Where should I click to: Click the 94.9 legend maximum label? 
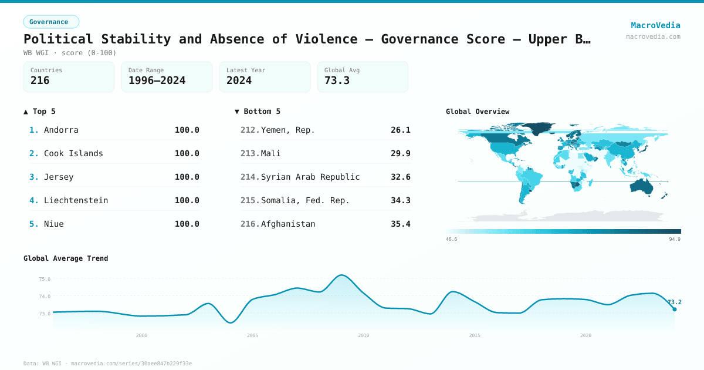click(675, 240)
